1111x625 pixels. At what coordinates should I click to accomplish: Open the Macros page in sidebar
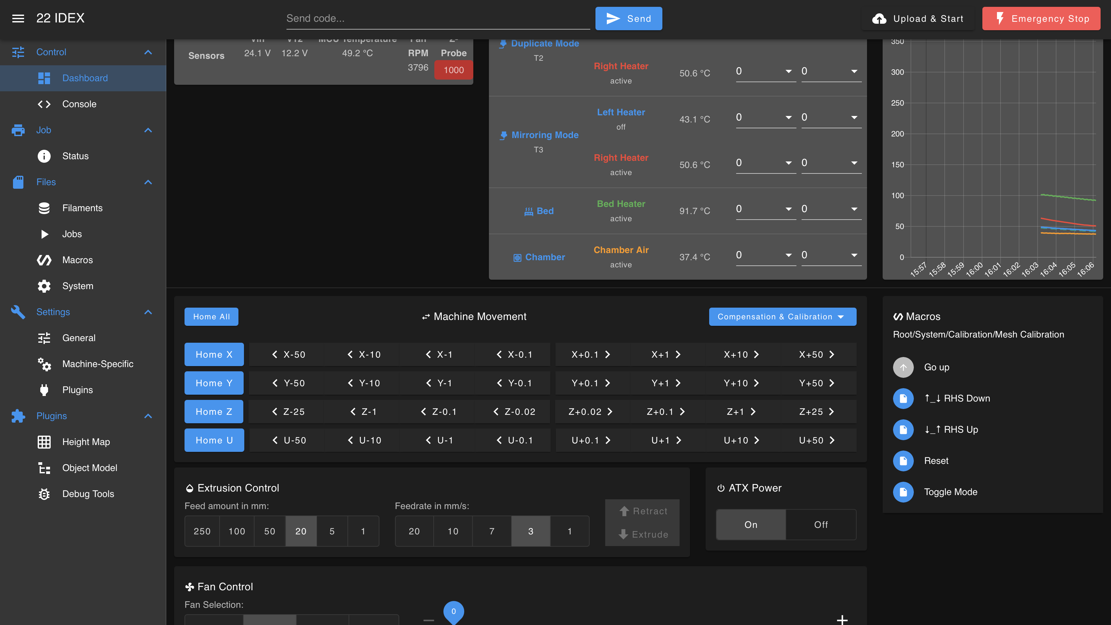point(83,260)
